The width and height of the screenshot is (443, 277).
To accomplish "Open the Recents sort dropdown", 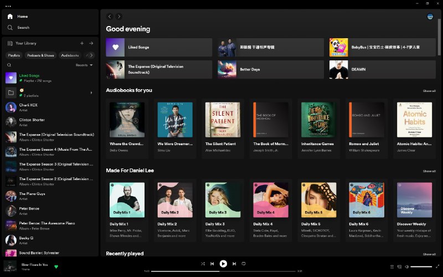I will pyautogui.click(x=84, y=65).
